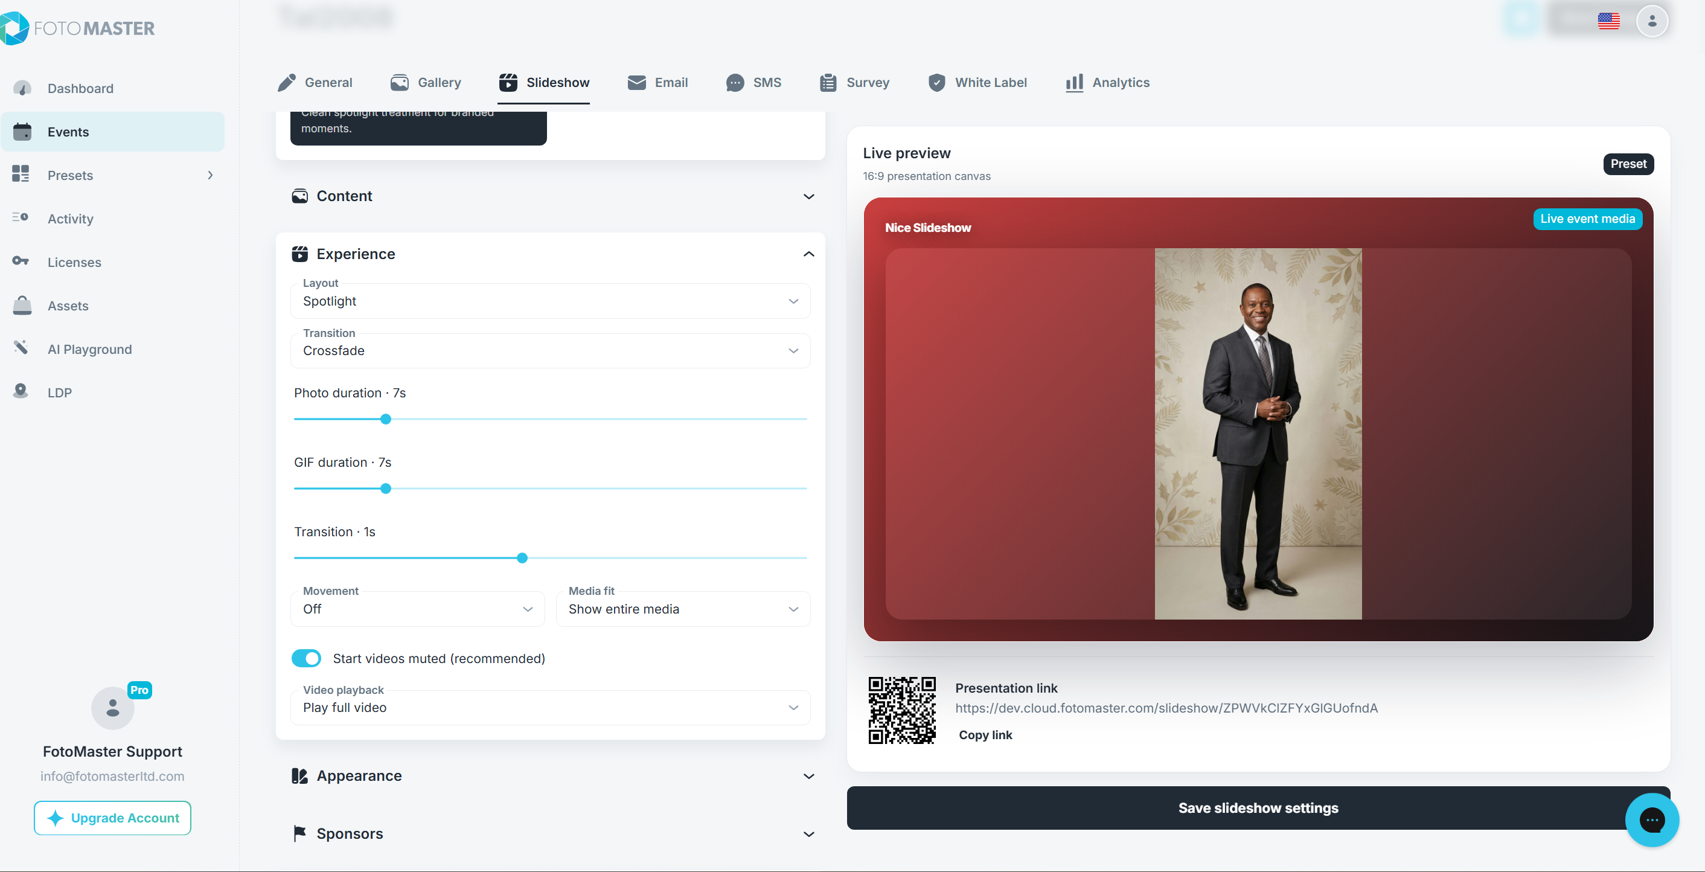Open the Media fit dropdown
The height and width of the screenshot is (872, 1705).
click(x=682, y=609)
